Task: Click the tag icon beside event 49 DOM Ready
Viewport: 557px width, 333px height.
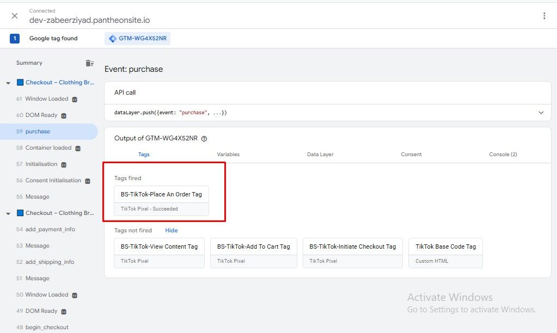Action: coord(64,312)
